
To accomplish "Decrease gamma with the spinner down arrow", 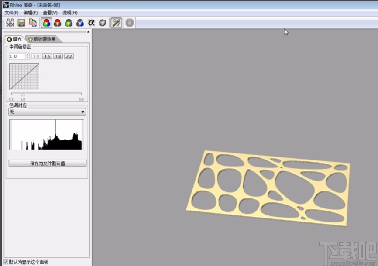I will click(x=27, y=58).
